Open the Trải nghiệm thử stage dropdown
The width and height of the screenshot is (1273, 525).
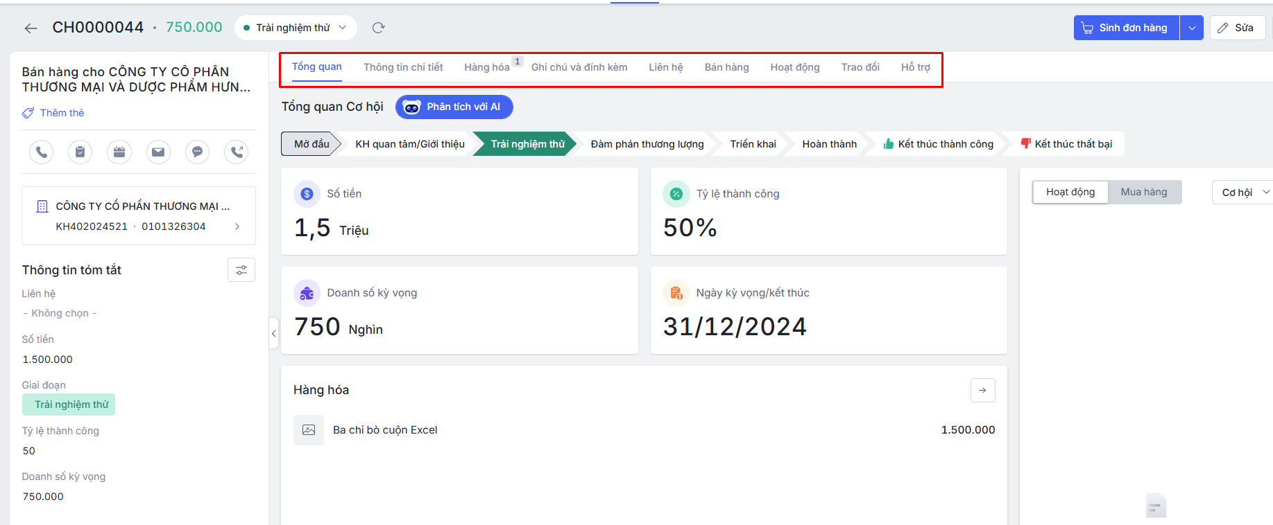click(296, 28)
